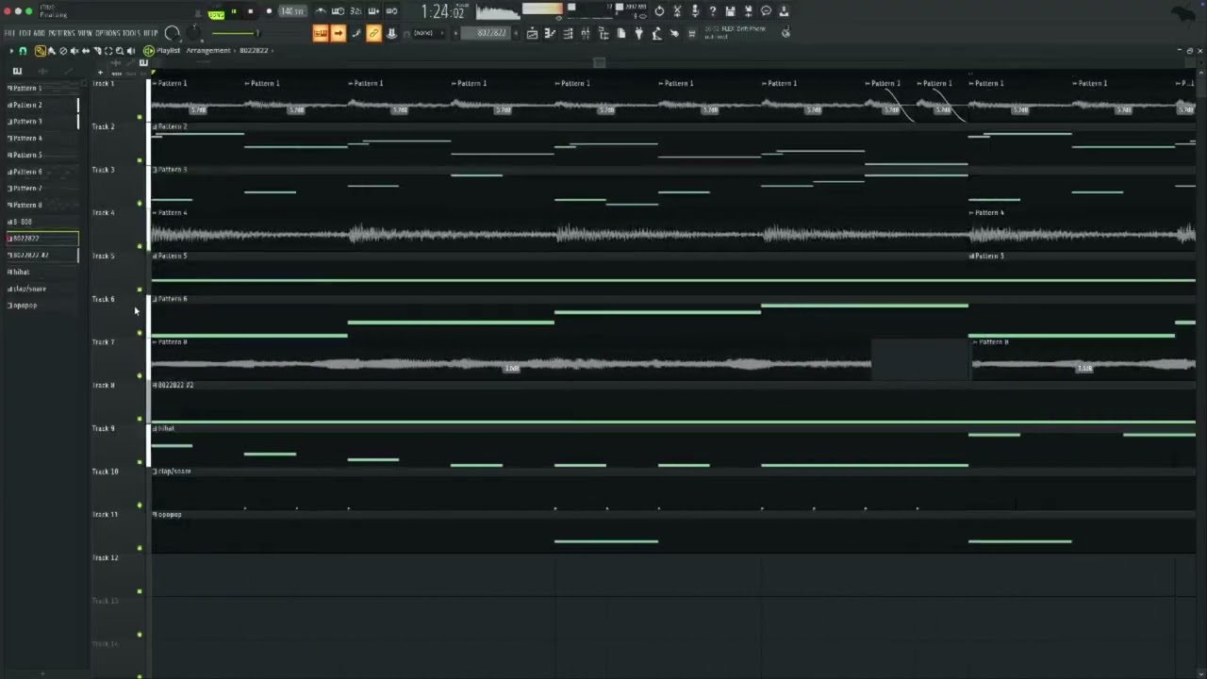Select the Paint brush tool in Playlist
This screenshot has height=679, width=1207.
(52, 51)
